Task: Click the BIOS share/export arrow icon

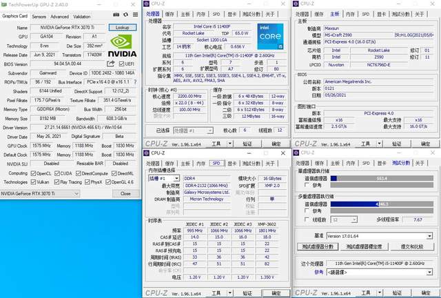Action: point(111,64)
